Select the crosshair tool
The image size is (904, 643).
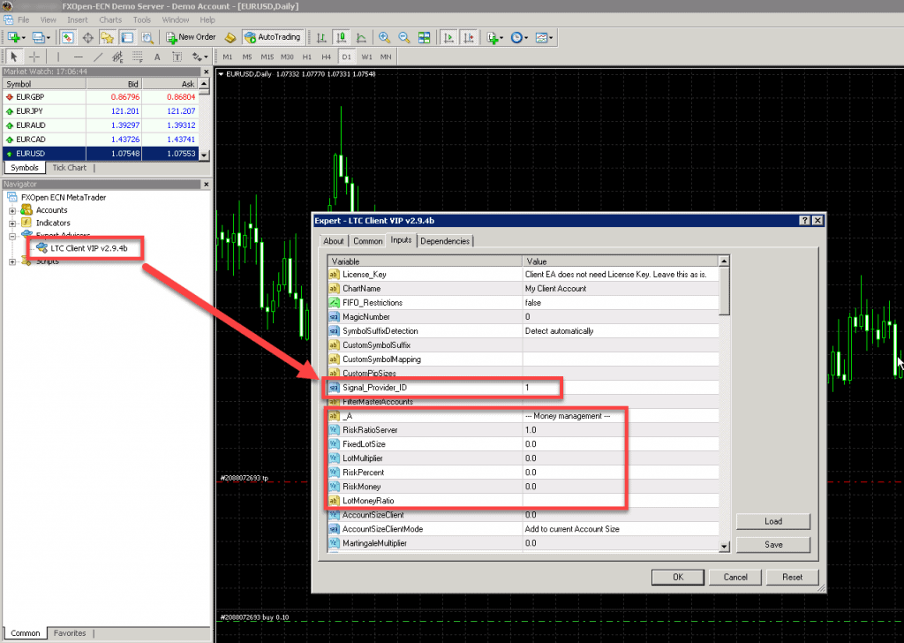pyautogui.click(x=34, y=57)
